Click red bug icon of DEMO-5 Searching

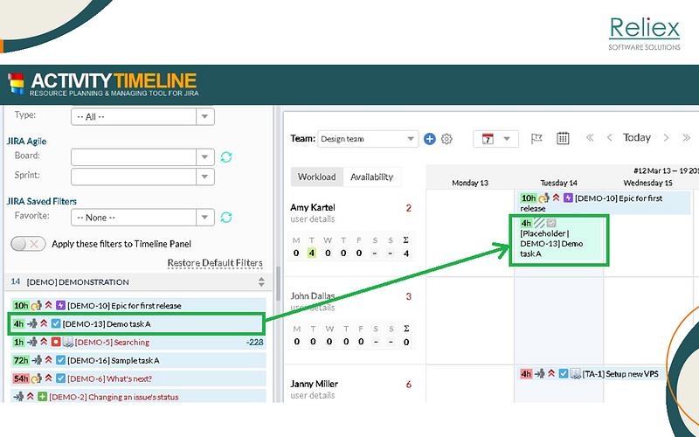pos(56,342)
